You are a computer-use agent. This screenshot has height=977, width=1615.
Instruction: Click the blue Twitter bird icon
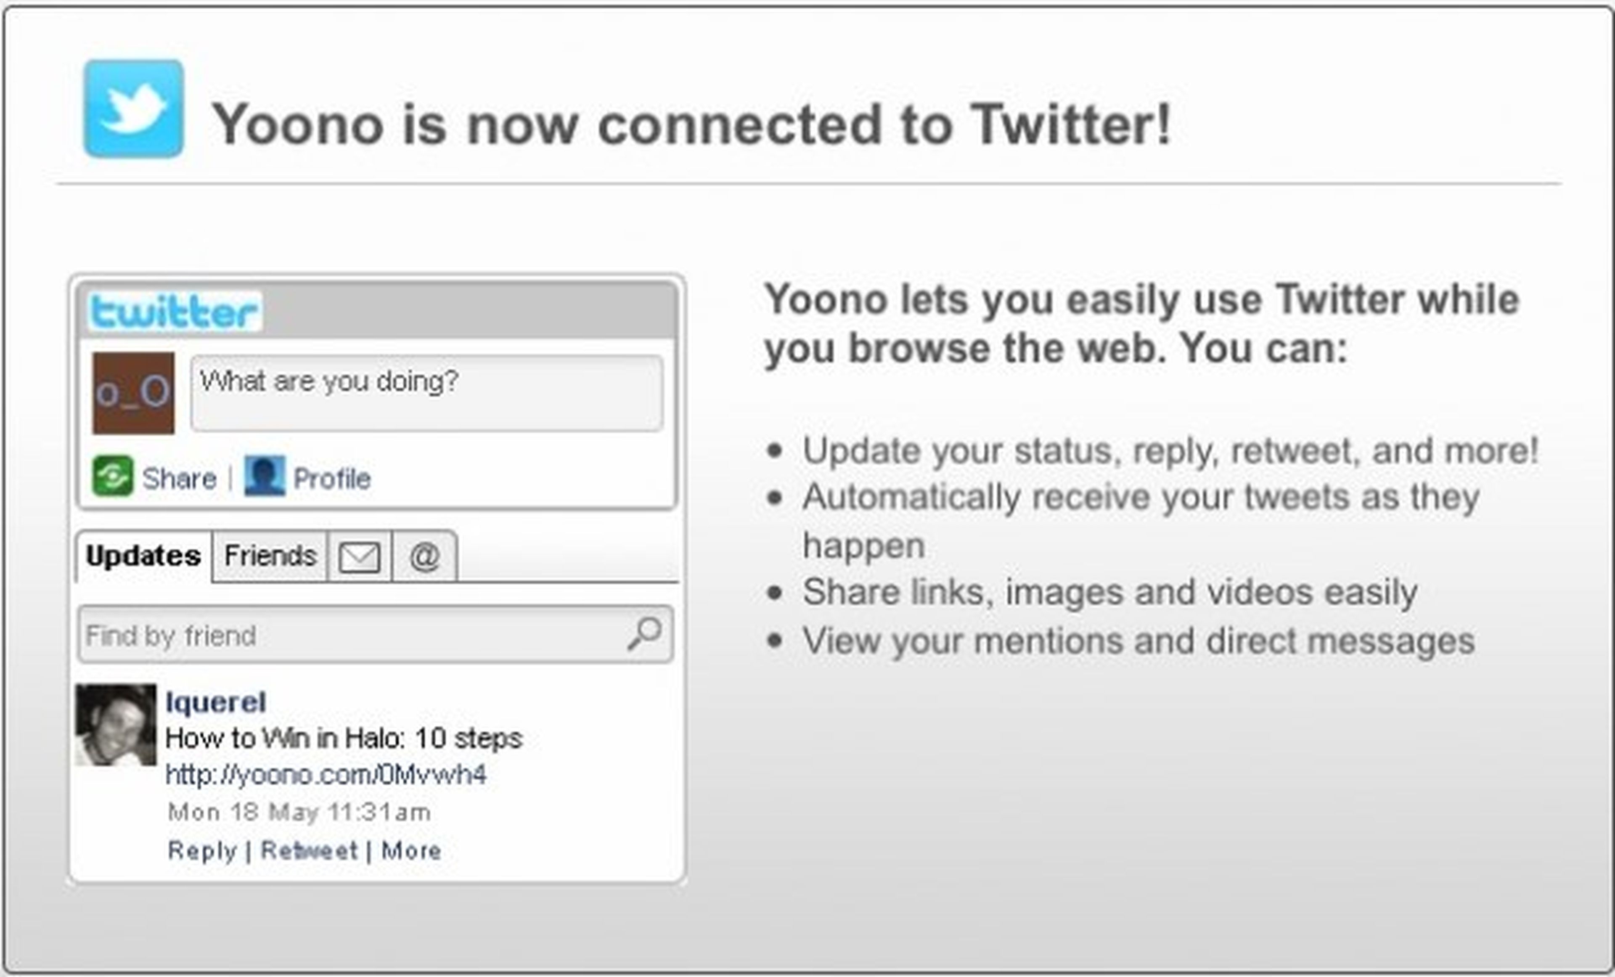pyautogui.click(x=134, y=109)
